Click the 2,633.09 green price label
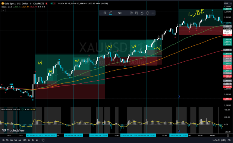233x143 pixels. (228, 9)
